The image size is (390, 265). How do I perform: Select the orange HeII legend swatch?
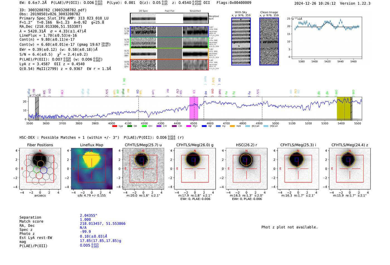[232, 126]
